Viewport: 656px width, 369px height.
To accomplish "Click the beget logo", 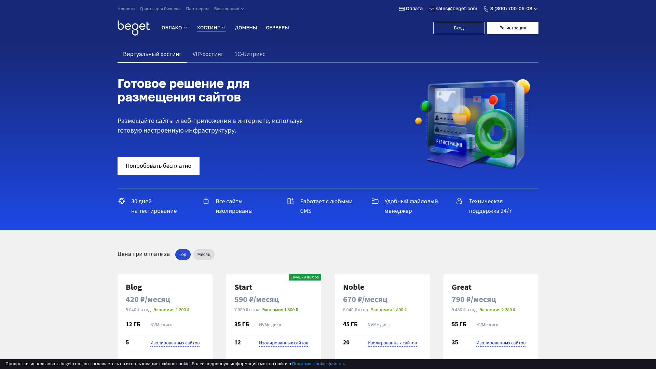I will pyautogui.click(x=134, y=28).
